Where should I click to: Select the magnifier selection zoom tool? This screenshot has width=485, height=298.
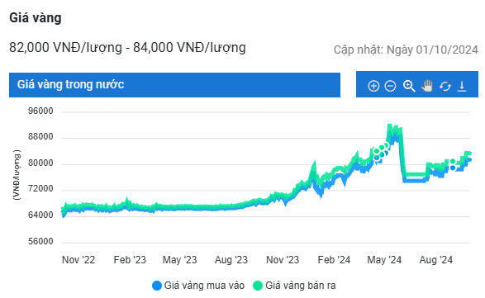[409, 86]
